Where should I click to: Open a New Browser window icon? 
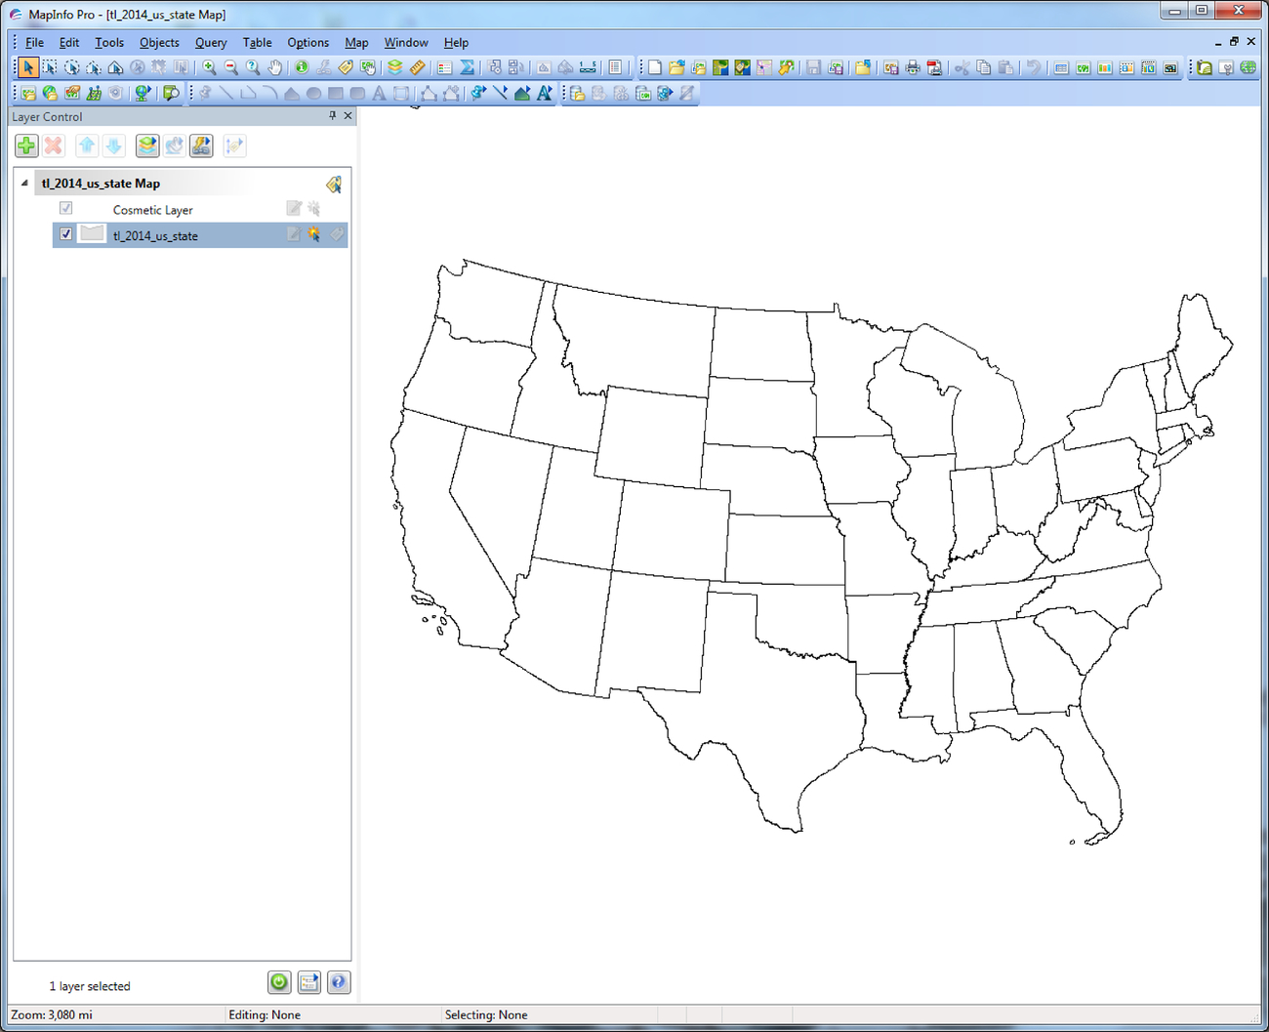(1061, 67)
